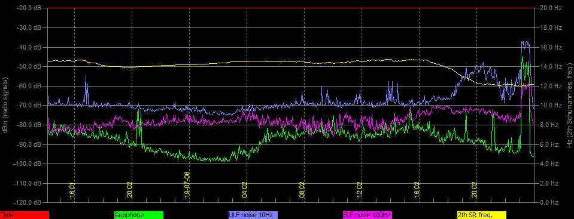Click the 20.0 Hz axis label
574x219 pixels.
point(551,8)
